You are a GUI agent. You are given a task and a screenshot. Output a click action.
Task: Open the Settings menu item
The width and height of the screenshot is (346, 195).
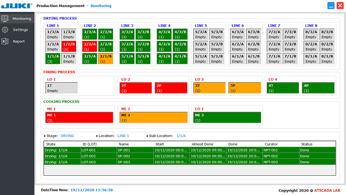coord(20,30)
